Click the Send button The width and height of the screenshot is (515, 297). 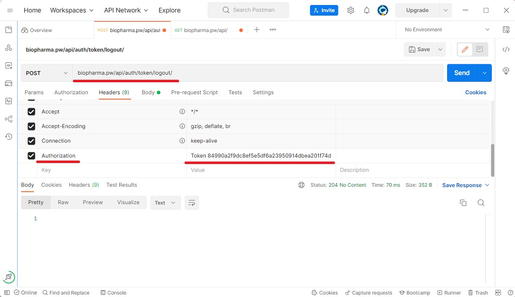[462, 73]
